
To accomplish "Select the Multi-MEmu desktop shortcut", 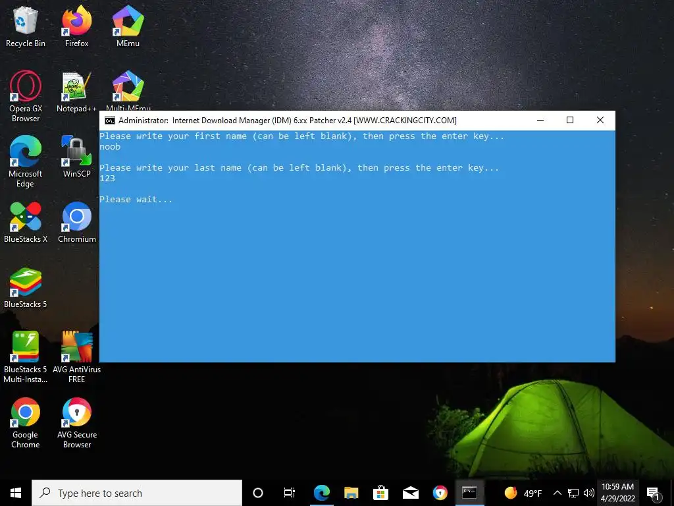I will [x=128, y=90].
